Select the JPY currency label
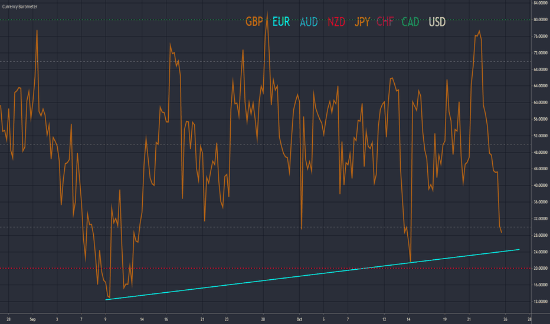The width and height of the screenshot is (550, 324). tap(362, 22)
